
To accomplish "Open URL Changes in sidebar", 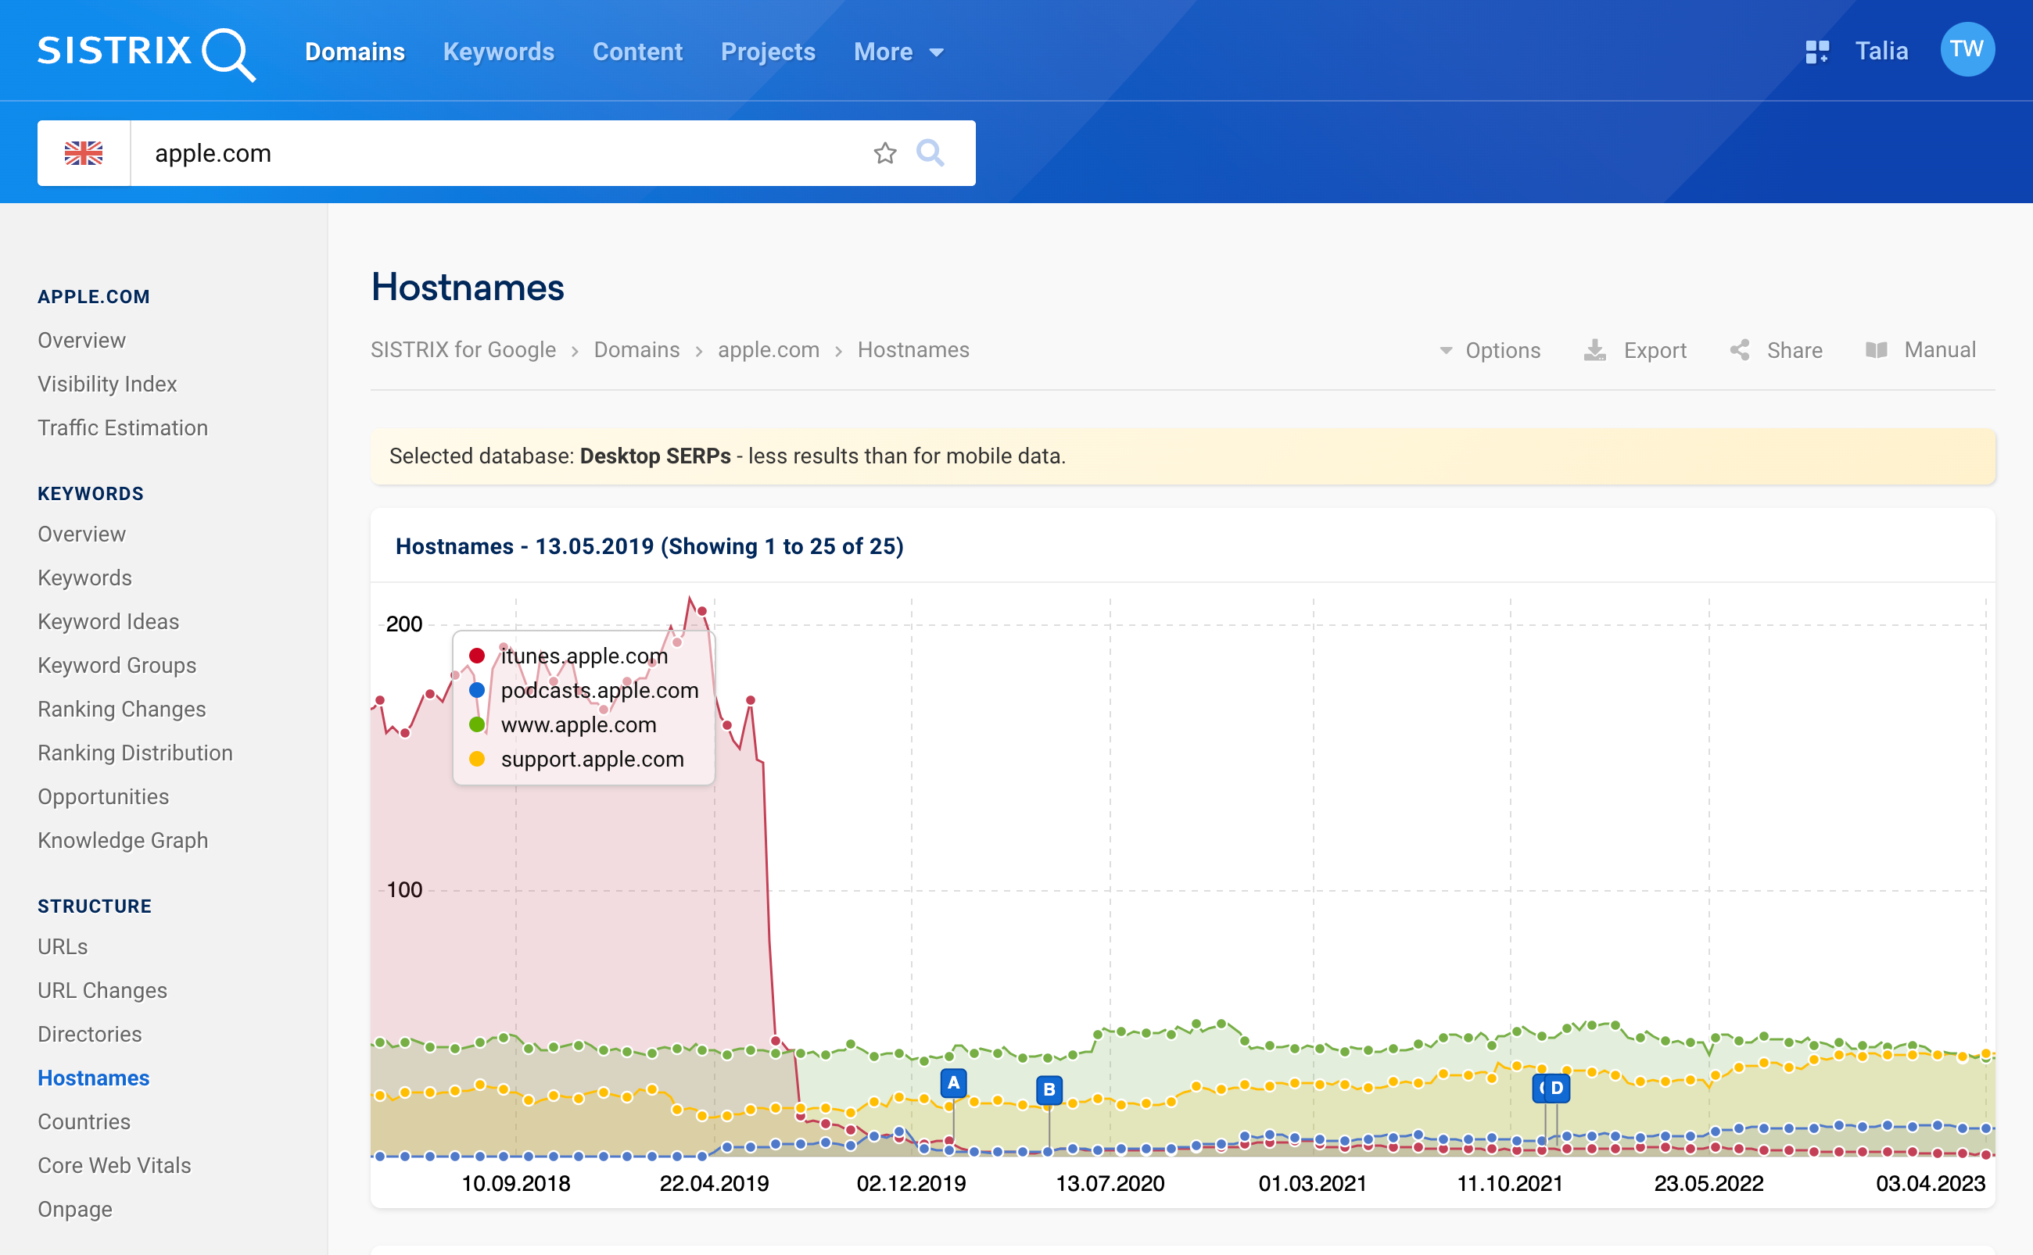I will tap(102, 990).
